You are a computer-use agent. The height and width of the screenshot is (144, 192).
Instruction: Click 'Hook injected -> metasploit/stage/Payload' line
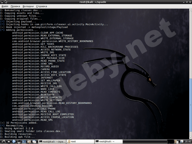[x=34, y=27]
